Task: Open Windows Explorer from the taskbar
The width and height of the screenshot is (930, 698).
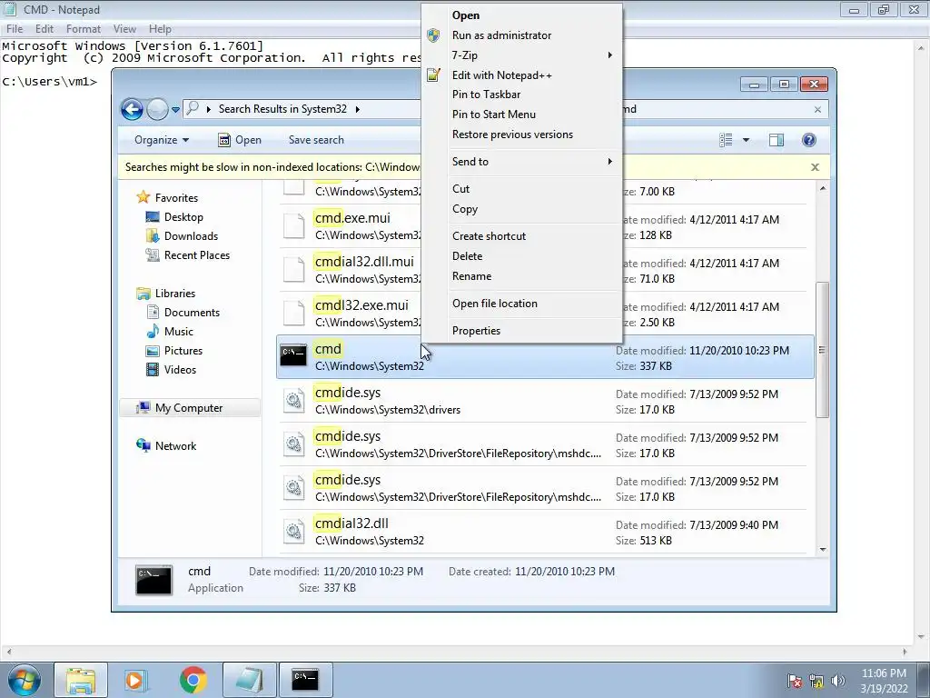Action: (x=81, y=680)
